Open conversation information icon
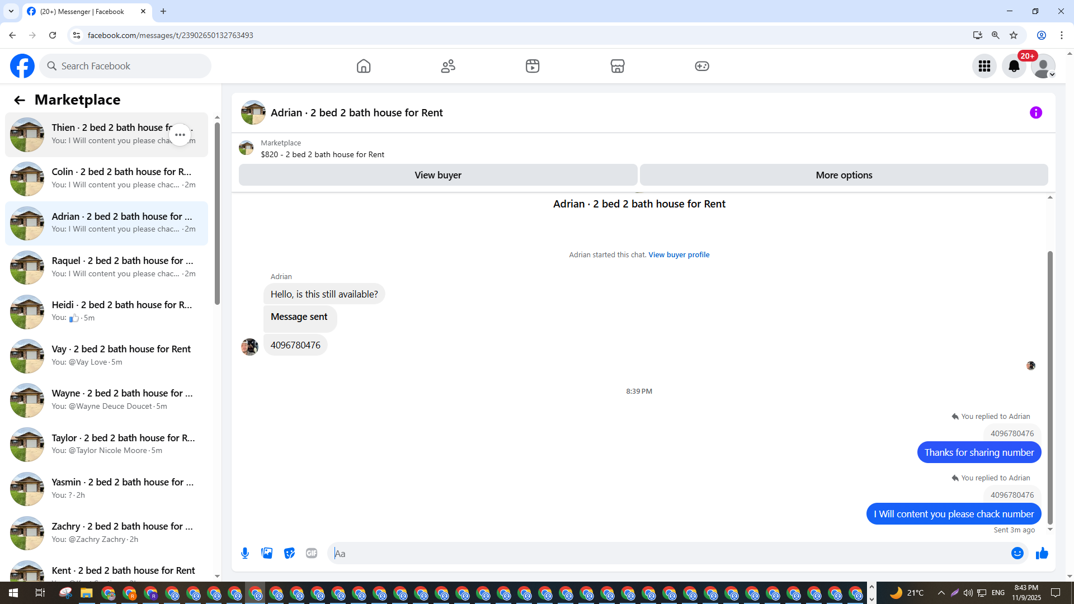 pos(1036,112)
